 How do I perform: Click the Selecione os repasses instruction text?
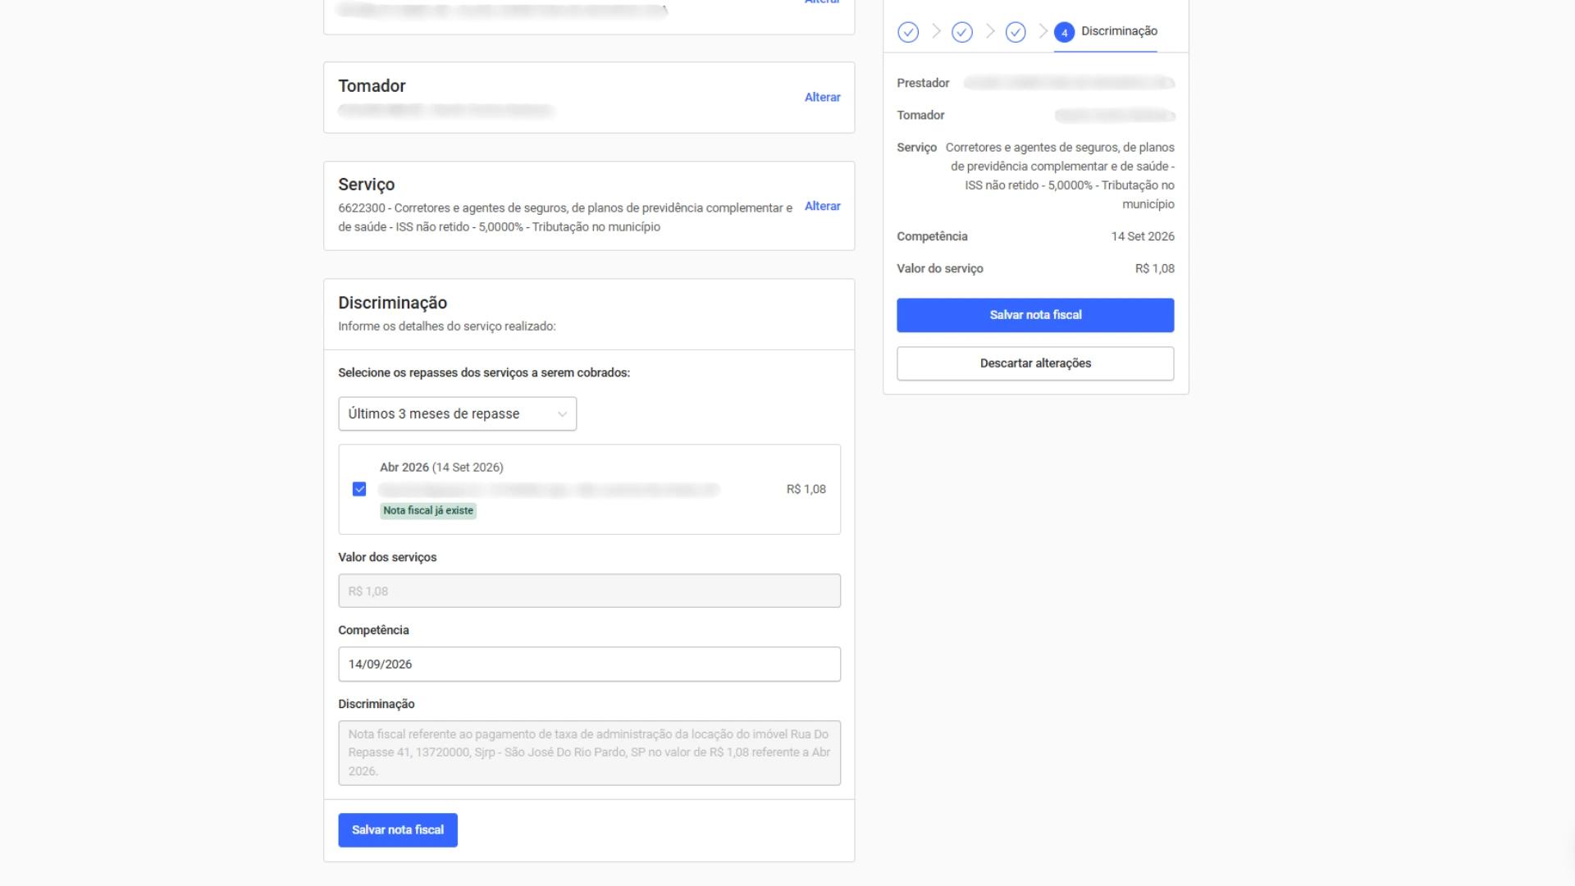(x=484, y=372)
